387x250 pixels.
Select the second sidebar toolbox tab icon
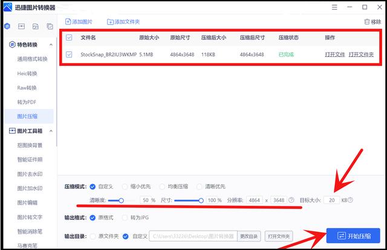pyautogui.click(x=22, y=26)
